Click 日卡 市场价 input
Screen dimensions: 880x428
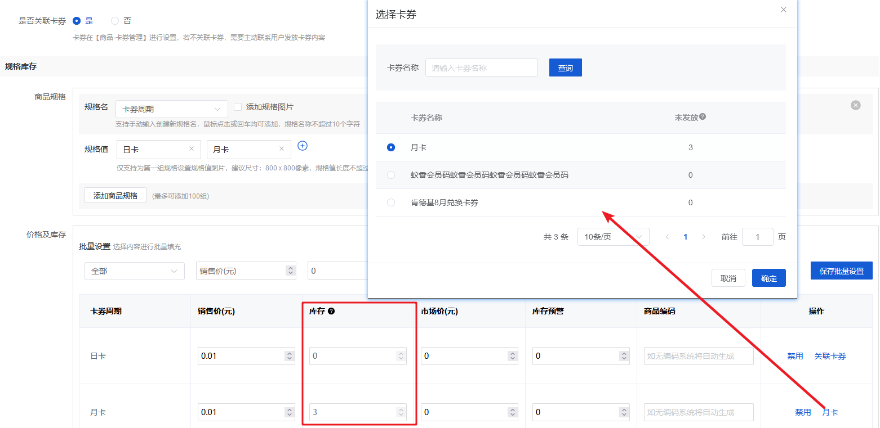[470, 356]
